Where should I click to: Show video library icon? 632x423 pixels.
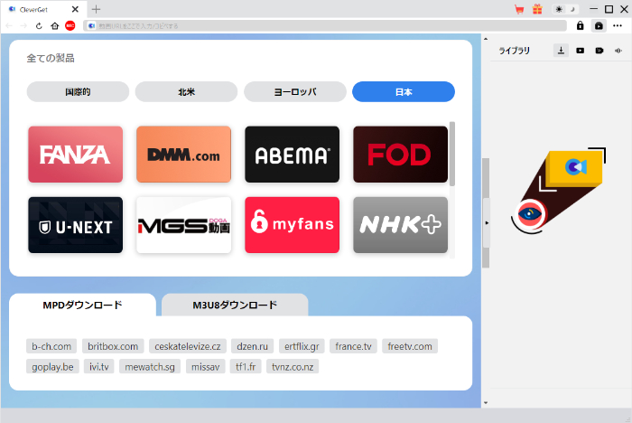point(580,51)
